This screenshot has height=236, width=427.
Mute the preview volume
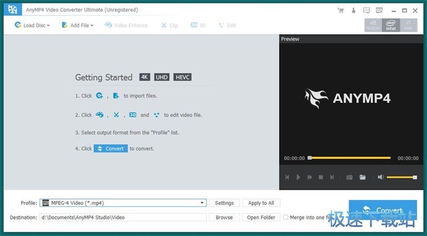[x=381, y=177]
